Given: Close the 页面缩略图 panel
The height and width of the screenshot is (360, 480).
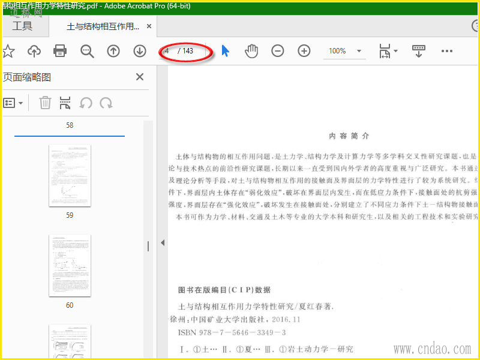Looking at the screenshot, I should (140, 77).
